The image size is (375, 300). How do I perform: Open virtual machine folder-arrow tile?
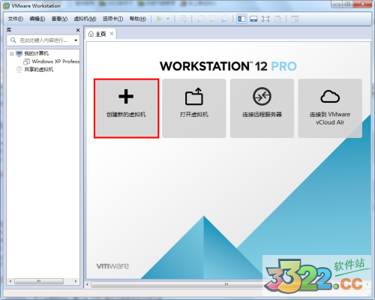(x=194, y=108)
